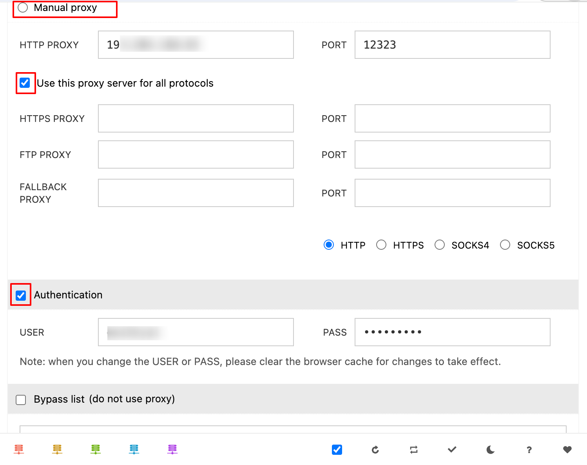587x465 pixels.
Task: Click the checkmark apply icon
Action: 452,450
